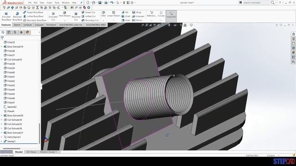Image resolution: width=296 pixels, height=166 pixels.
Task: Expand Helix/Spiral1 in feature tree
Action: click(2, 137)
